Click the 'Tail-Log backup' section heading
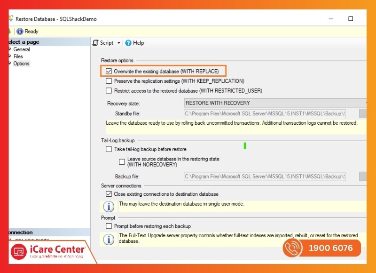This screenshot has width=376, height=273. point(118,140)
